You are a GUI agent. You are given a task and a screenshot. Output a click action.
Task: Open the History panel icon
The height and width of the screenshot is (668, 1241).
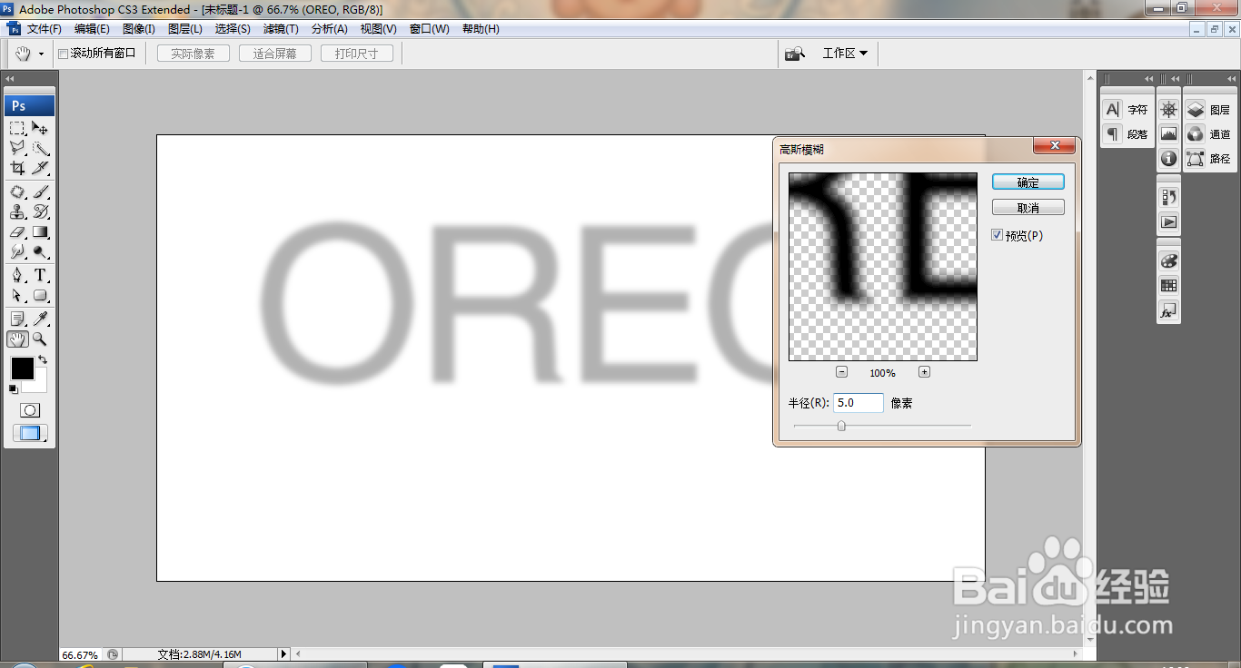coord(1168,197)
